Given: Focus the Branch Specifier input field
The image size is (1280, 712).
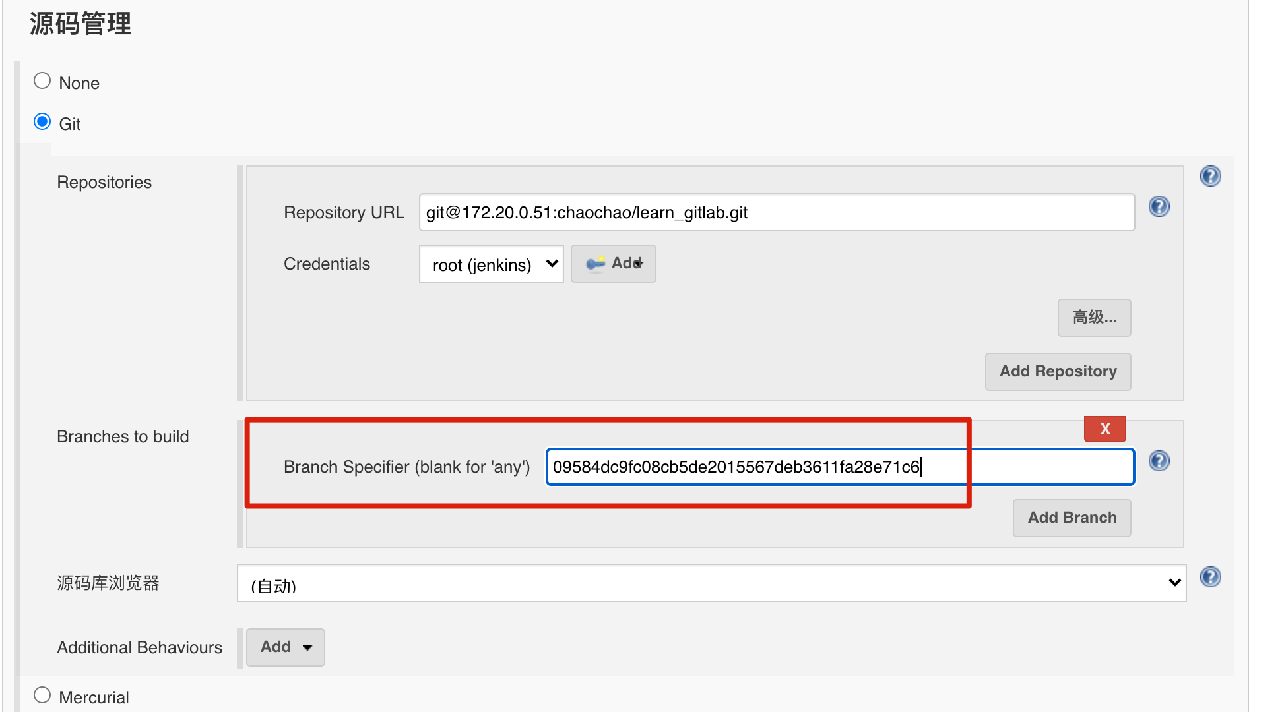Looking at the screenshot, I should point(840,467).
